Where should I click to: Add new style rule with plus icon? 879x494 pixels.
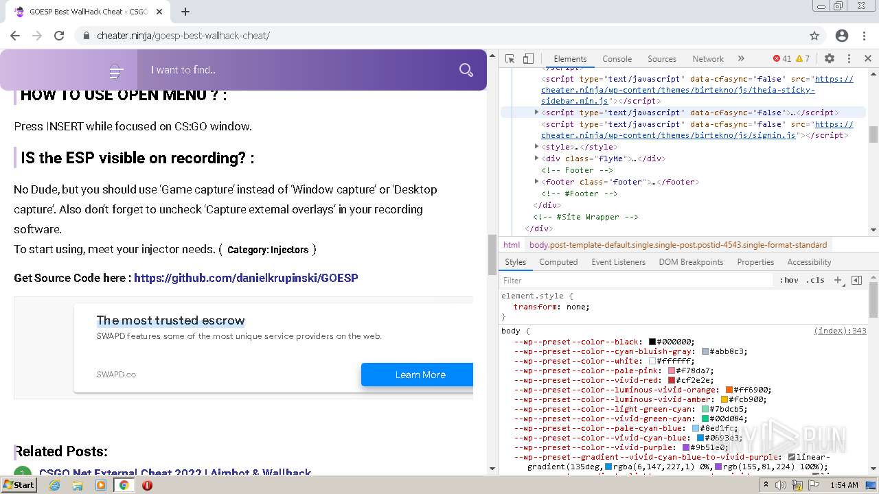pyautogui.click(x=838, y=280)
